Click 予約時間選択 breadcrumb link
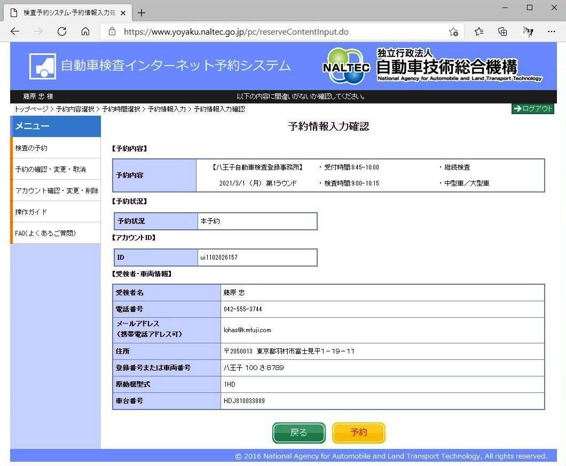Image resolution: width=566 pixels, height=466 pixels. click(x=121, y=109)
